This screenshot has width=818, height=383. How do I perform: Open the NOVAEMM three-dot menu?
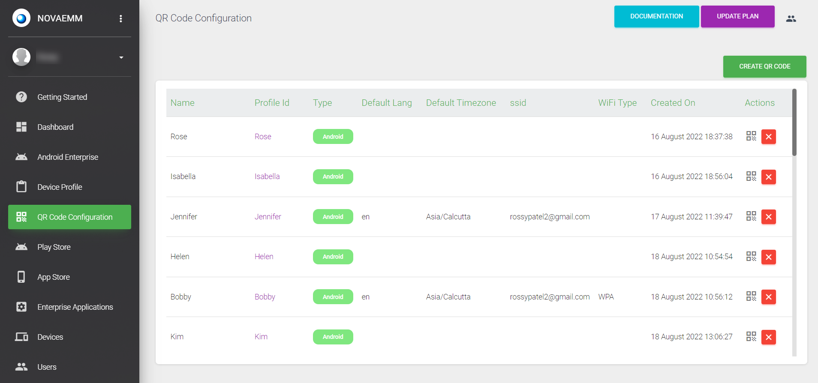pyautogui.click(x=121, y=18)
